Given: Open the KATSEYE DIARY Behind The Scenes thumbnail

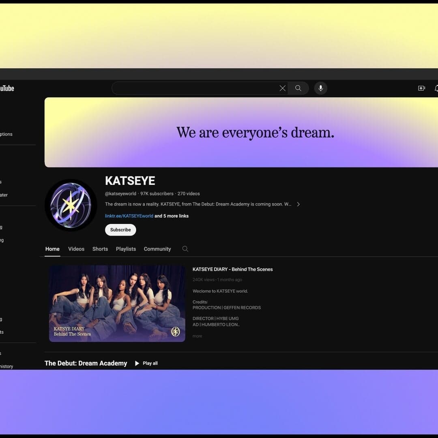Looking at the screenshot, I should [117, 303].
